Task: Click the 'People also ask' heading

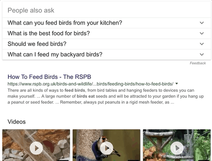Action: (x=31, y=11)
